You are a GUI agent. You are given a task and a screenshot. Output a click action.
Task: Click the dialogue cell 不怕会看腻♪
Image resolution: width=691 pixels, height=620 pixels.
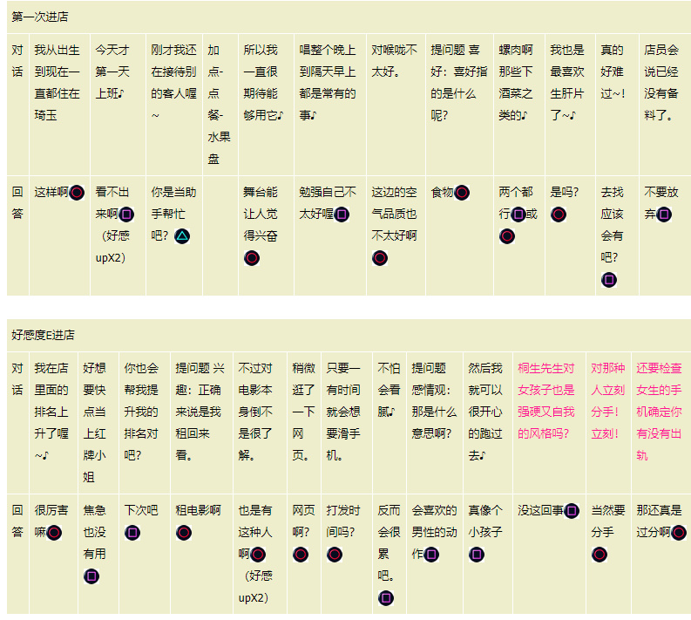390,423
